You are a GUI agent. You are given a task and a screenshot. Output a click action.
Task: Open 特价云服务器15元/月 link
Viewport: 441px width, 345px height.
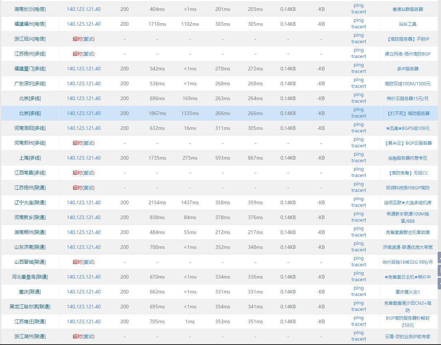408,98
